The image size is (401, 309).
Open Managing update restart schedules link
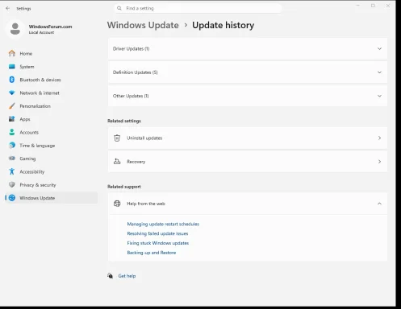tap(163, 224)
